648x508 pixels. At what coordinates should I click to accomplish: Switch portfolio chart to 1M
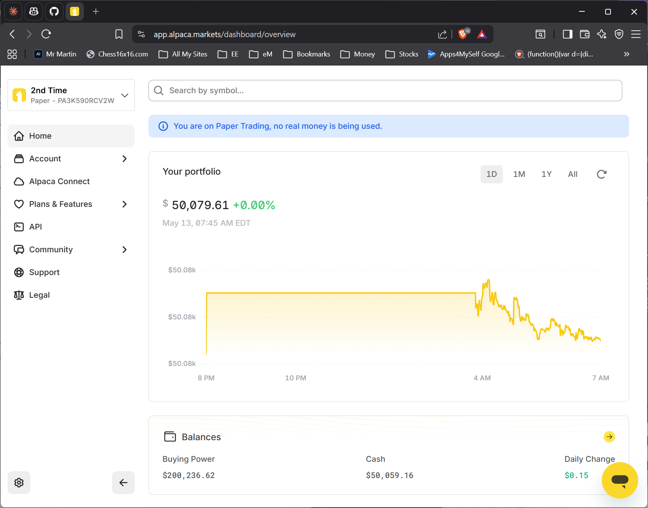point(519,174)
